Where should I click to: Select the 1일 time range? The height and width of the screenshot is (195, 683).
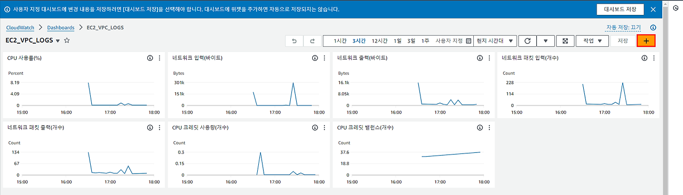pos(398,40)
